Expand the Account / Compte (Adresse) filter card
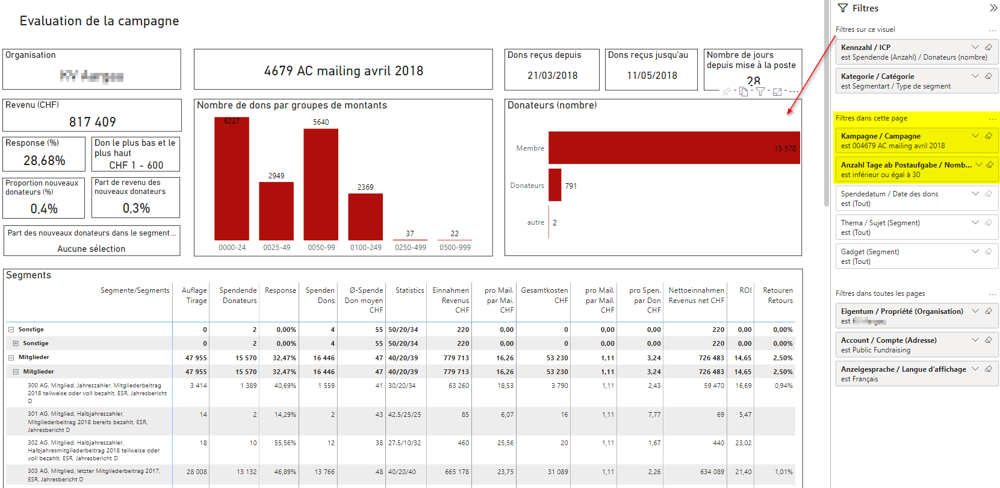Screen dimensions: 1000x488 tap(975, 340)
